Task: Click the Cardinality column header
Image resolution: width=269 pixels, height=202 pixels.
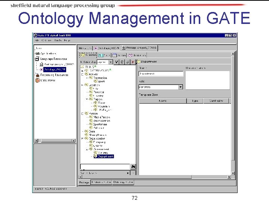Action: tap(216, 101)
